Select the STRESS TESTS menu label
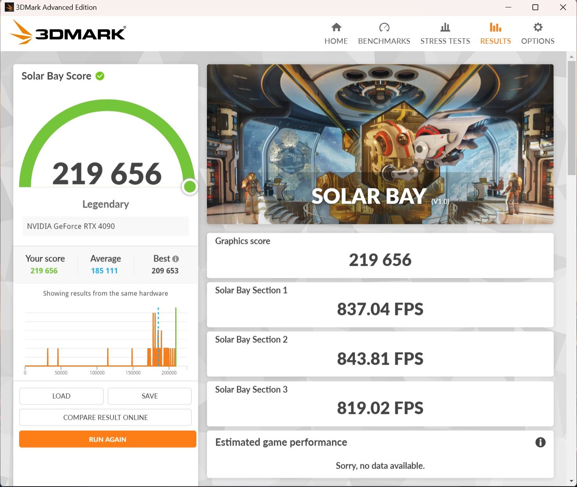The height and width of the screenshot is (487, 577). point(445,41)
